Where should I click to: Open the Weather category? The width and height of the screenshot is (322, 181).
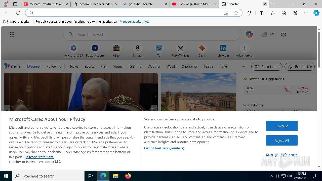(154, 66)
